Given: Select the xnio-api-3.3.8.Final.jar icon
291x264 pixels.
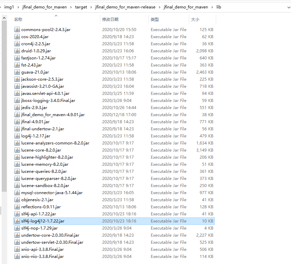Looking at the screenshot, I should click(x=17, y=249).
